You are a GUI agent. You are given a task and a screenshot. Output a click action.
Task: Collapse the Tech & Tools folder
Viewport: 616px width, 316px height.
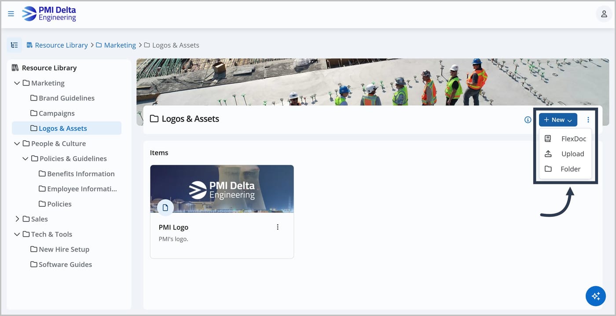[x=17, y=234]
